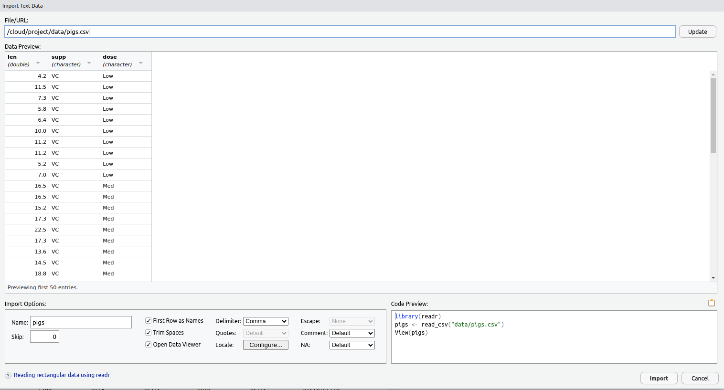Uncheck the Trim Spaces checkbox
The width and height of the screenshot is (724, 390).
[149, 333]
